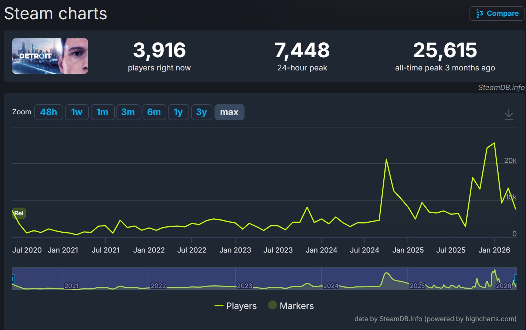Click the 'Jan 2023' x-axis label
Screen dimensions: 526x330
coord(235,250)
